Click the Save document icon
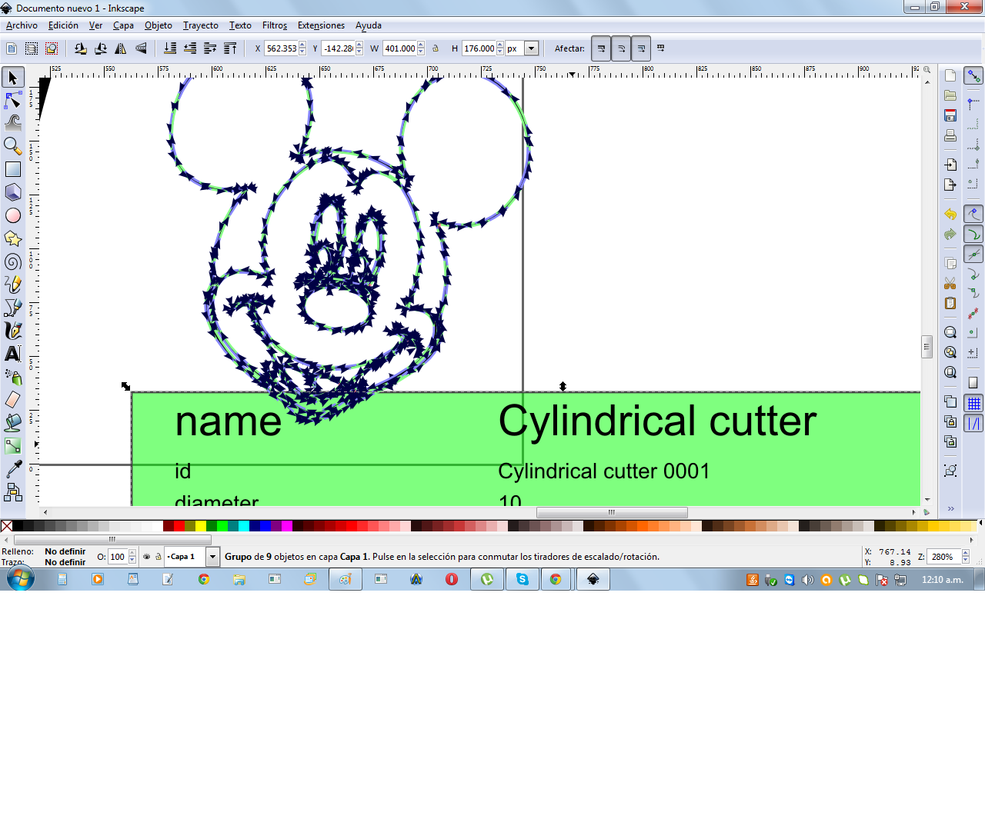The image size is (985, 829). click(x=950, y=115)
